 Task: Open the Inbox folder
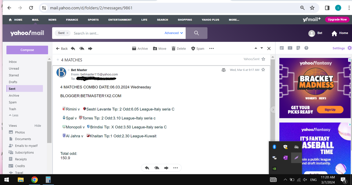13,62
